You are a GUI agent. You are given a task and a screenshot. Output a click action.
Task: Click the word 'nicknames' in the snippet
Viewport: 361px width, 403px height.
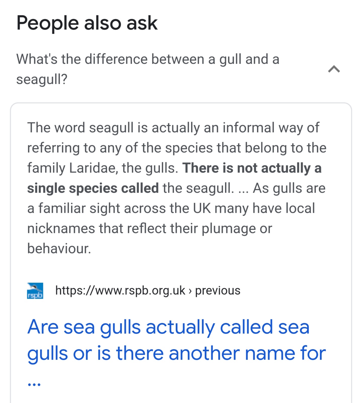(61, 228)
